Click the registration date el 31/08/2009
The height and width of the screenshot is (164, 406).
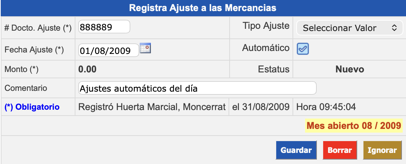coord(261,107)
